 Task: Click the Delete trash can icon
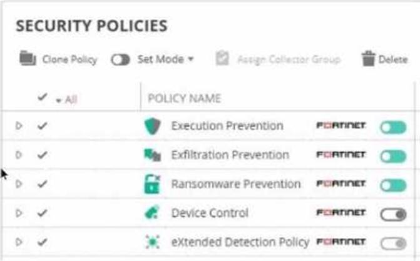point(368,59)
